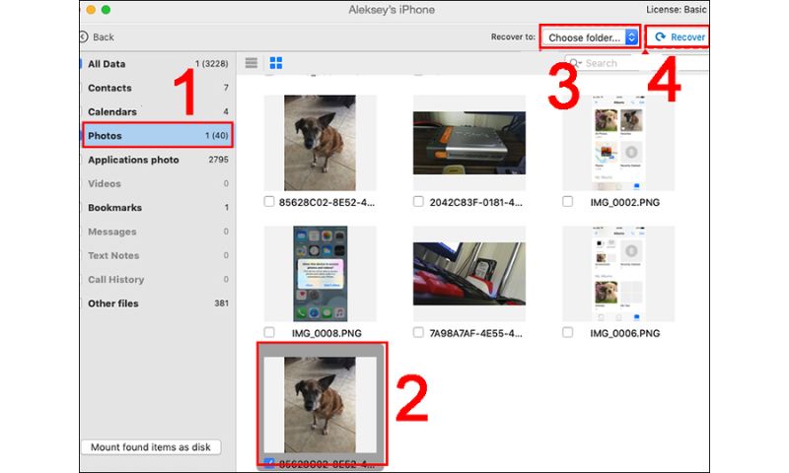Check the 2042C83F-0181 photo checkbox
The height and width of the screenshot is (473, 789).
[419, 202]
